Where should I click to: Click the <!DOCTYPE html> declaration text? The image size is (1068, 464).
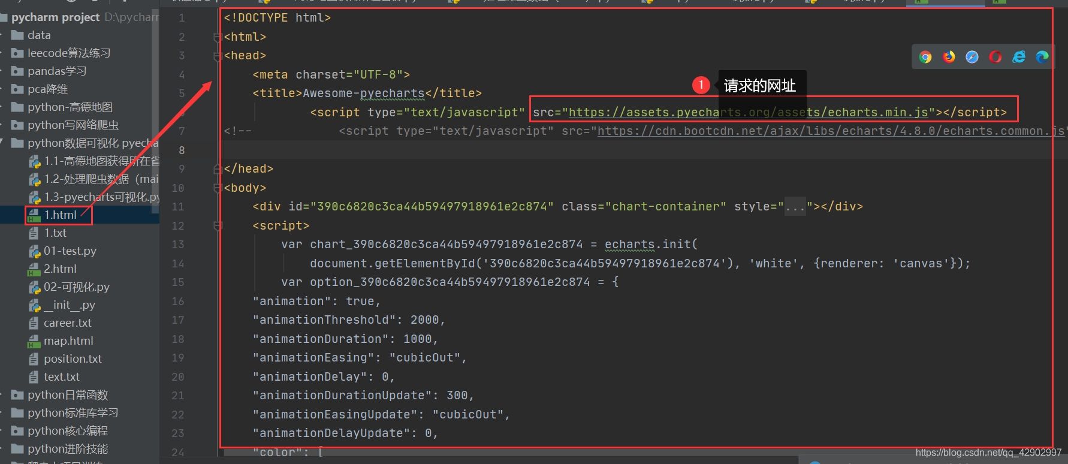[277, 18]
